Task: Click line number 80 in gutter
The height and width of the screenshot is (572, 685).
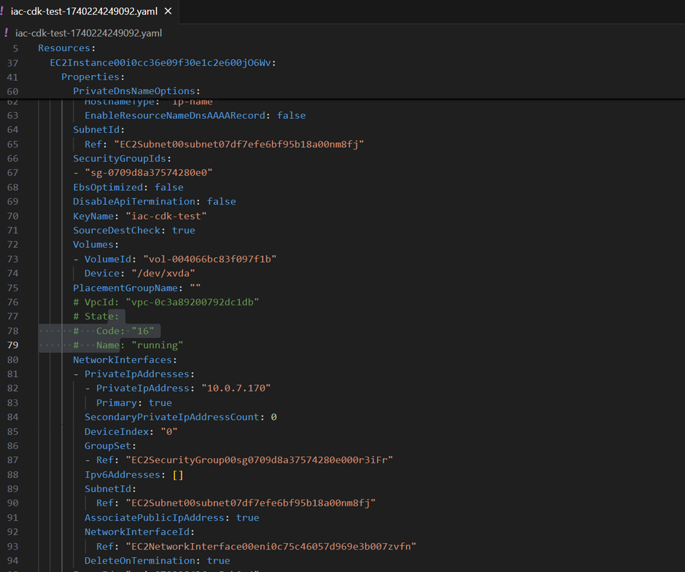Action: [x=13, y=360]
